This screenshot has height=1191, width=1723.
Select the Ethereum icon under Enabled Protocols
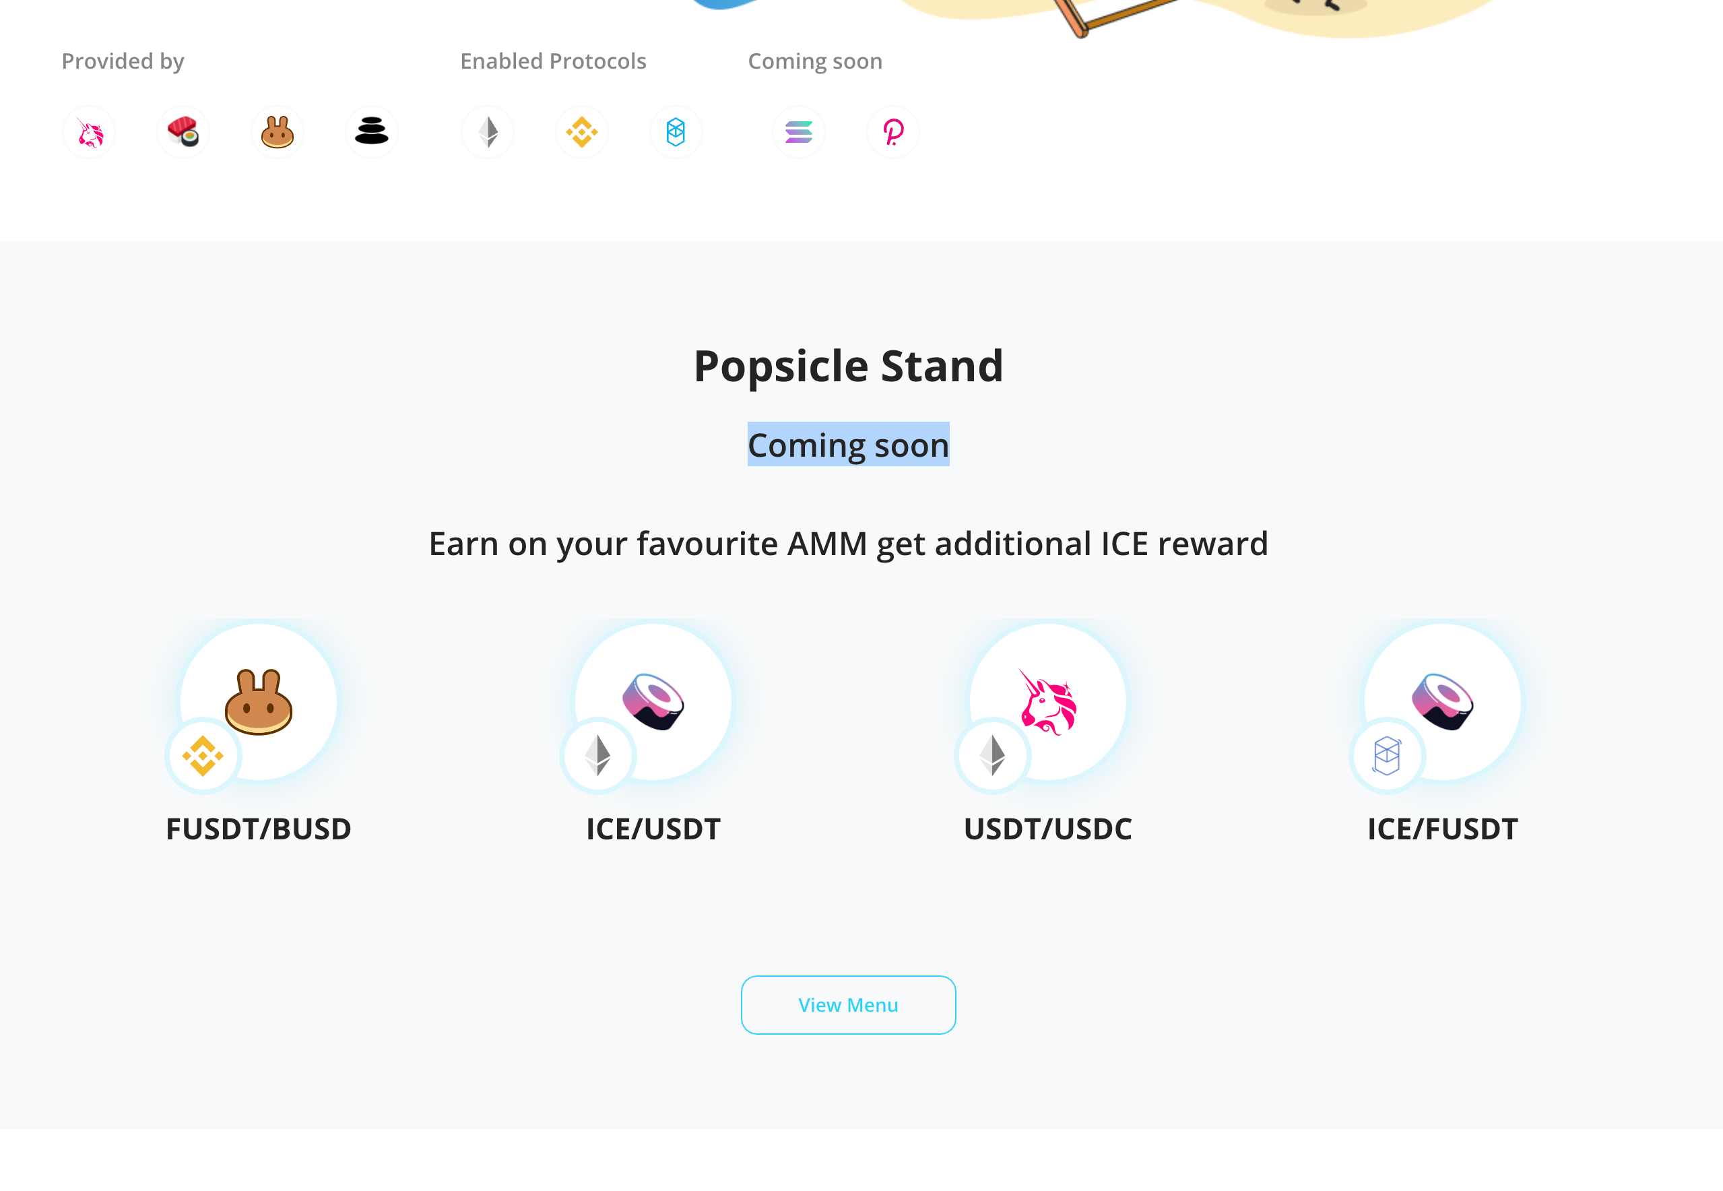(x=487, y=131)
